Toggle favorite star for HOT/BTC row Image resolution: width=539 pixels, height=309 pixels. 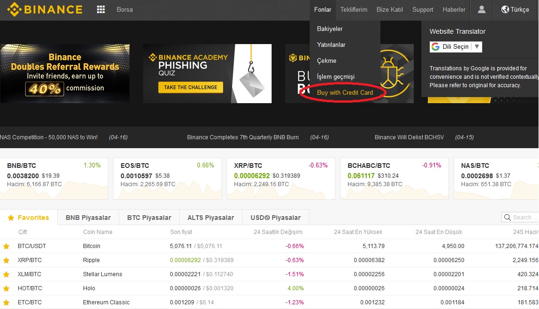(x=6, y=288)
